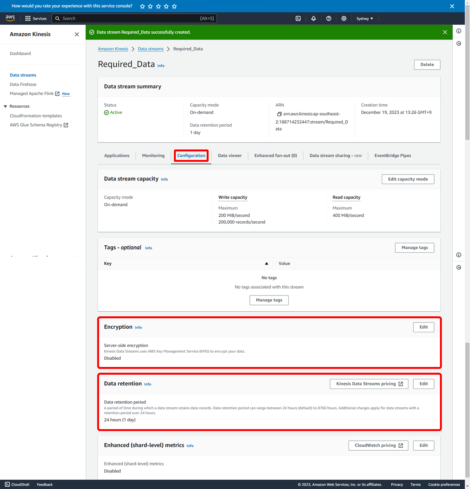Click Edit capacity mode button
470x489 pixels.
coord(408,179)
